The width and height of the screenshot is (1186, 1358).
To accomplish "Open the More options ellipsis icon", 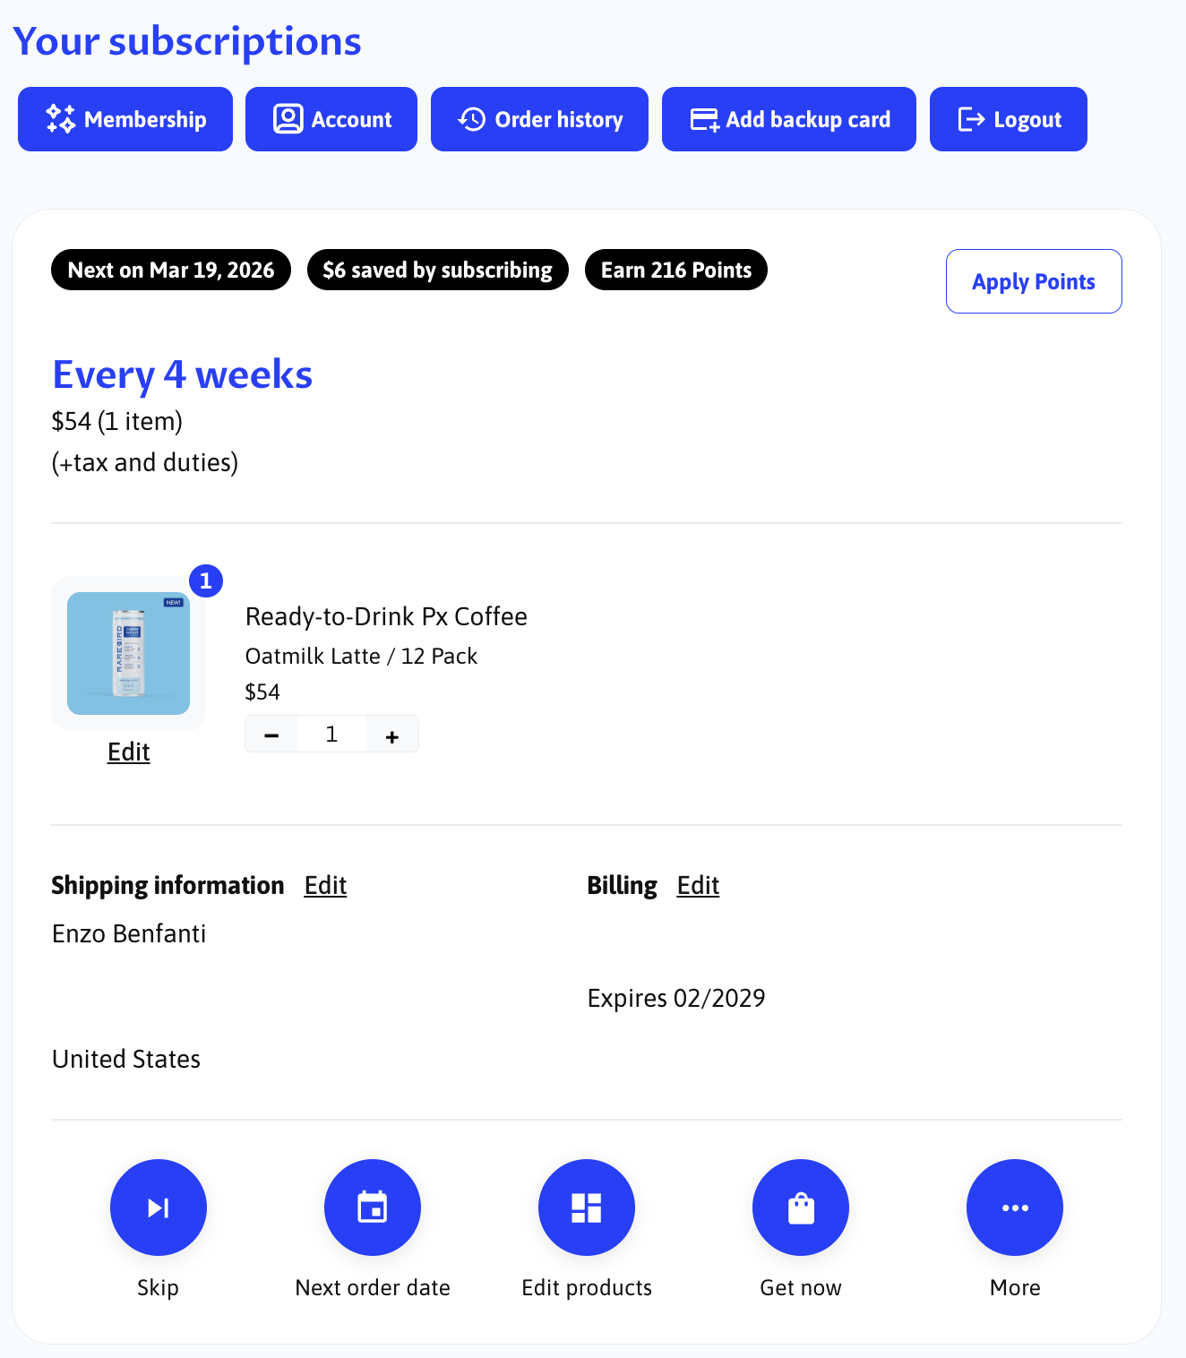I will click(1015, 1208).
